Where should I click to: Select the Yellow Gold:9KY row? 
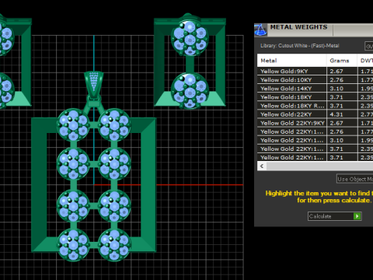[315, 72]
